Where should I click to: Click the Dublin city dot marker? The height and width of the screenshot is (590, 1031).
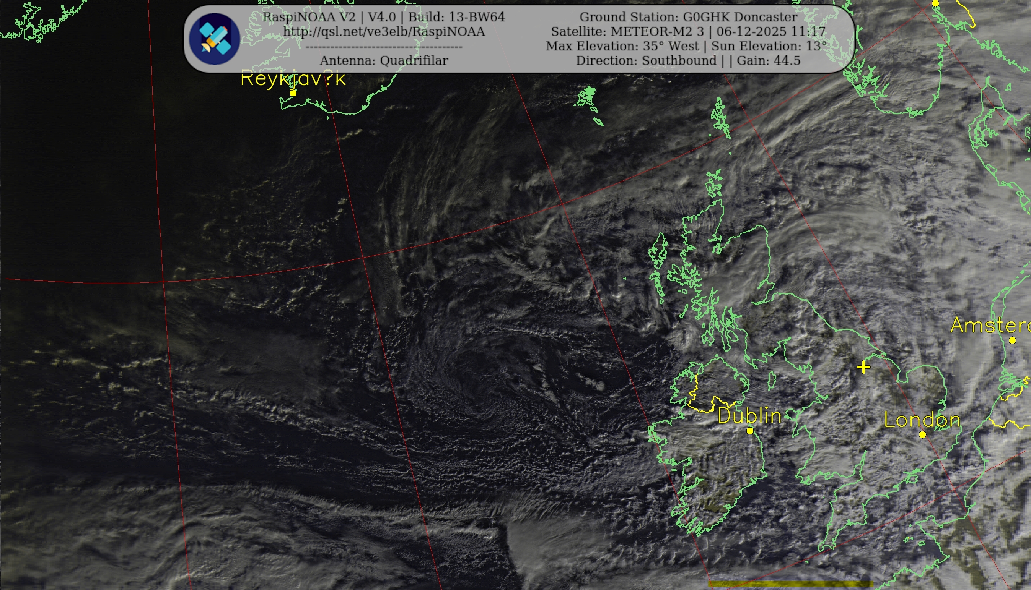tap(749, 431)
